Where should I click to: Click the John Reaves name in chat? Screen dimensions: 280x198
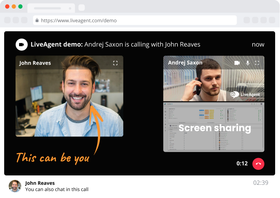(x=40, y=183)
